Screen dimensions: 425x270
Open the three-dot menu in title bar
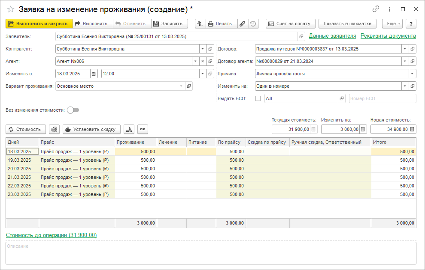click(x=389, y=9)
